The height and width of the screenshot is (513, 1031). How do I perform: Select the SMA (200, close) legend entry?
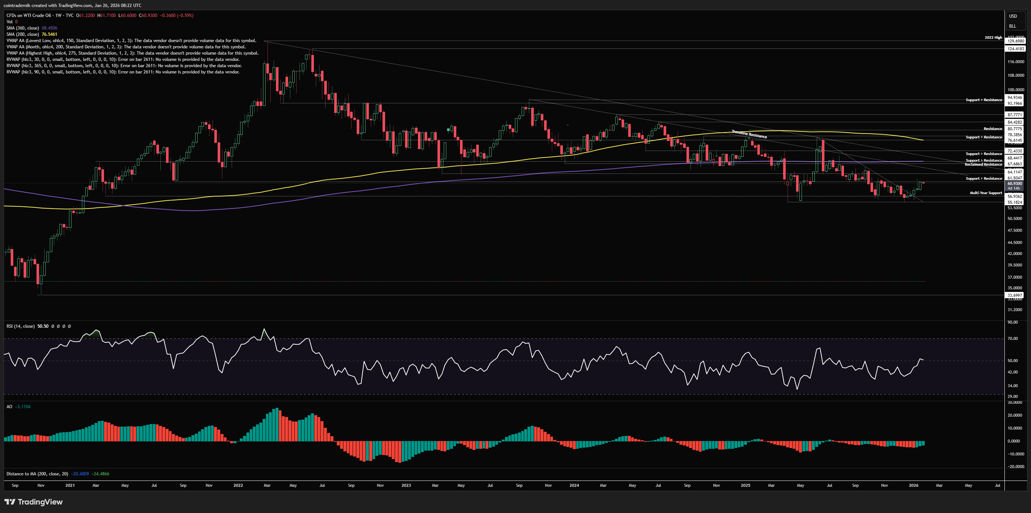[x=23, y=34]
